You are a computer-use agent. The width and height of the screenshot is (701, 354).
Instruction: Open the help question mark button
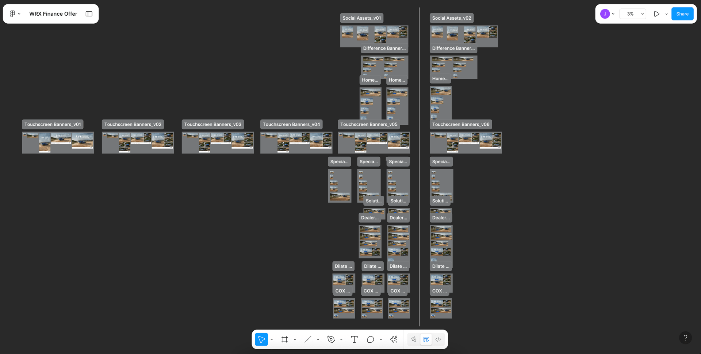[x=685, y=338]
